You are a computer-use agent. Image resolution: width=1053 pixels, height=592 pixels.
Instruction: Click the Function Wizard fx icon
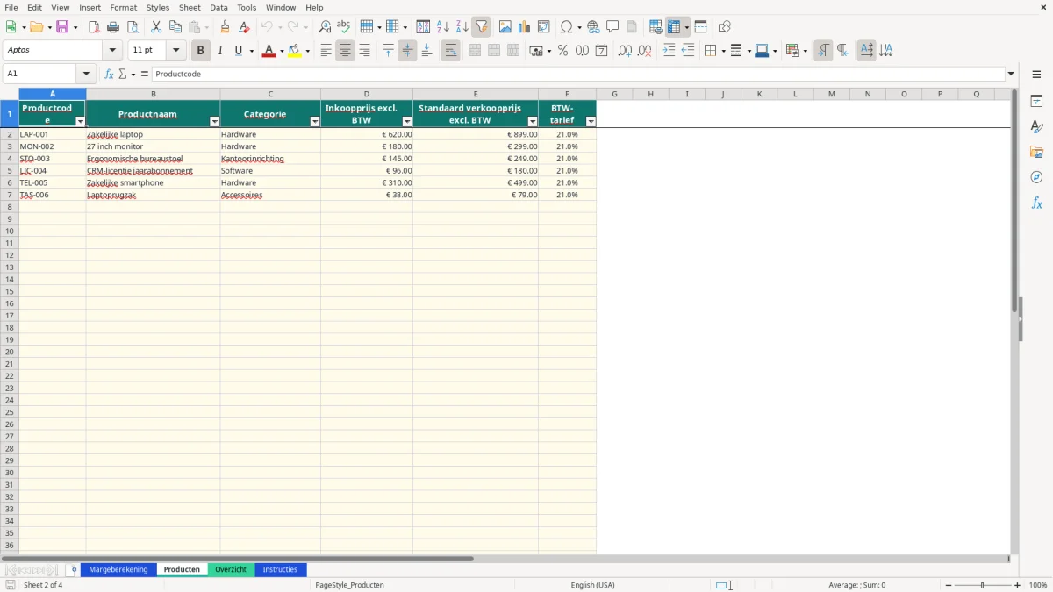click(109, 74)
